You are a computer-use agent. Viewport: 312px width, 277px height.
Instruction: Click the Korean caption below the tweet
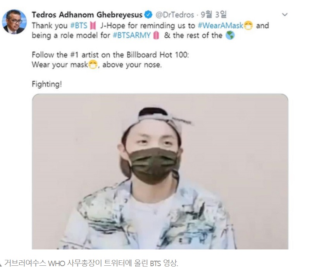point(91,263)
